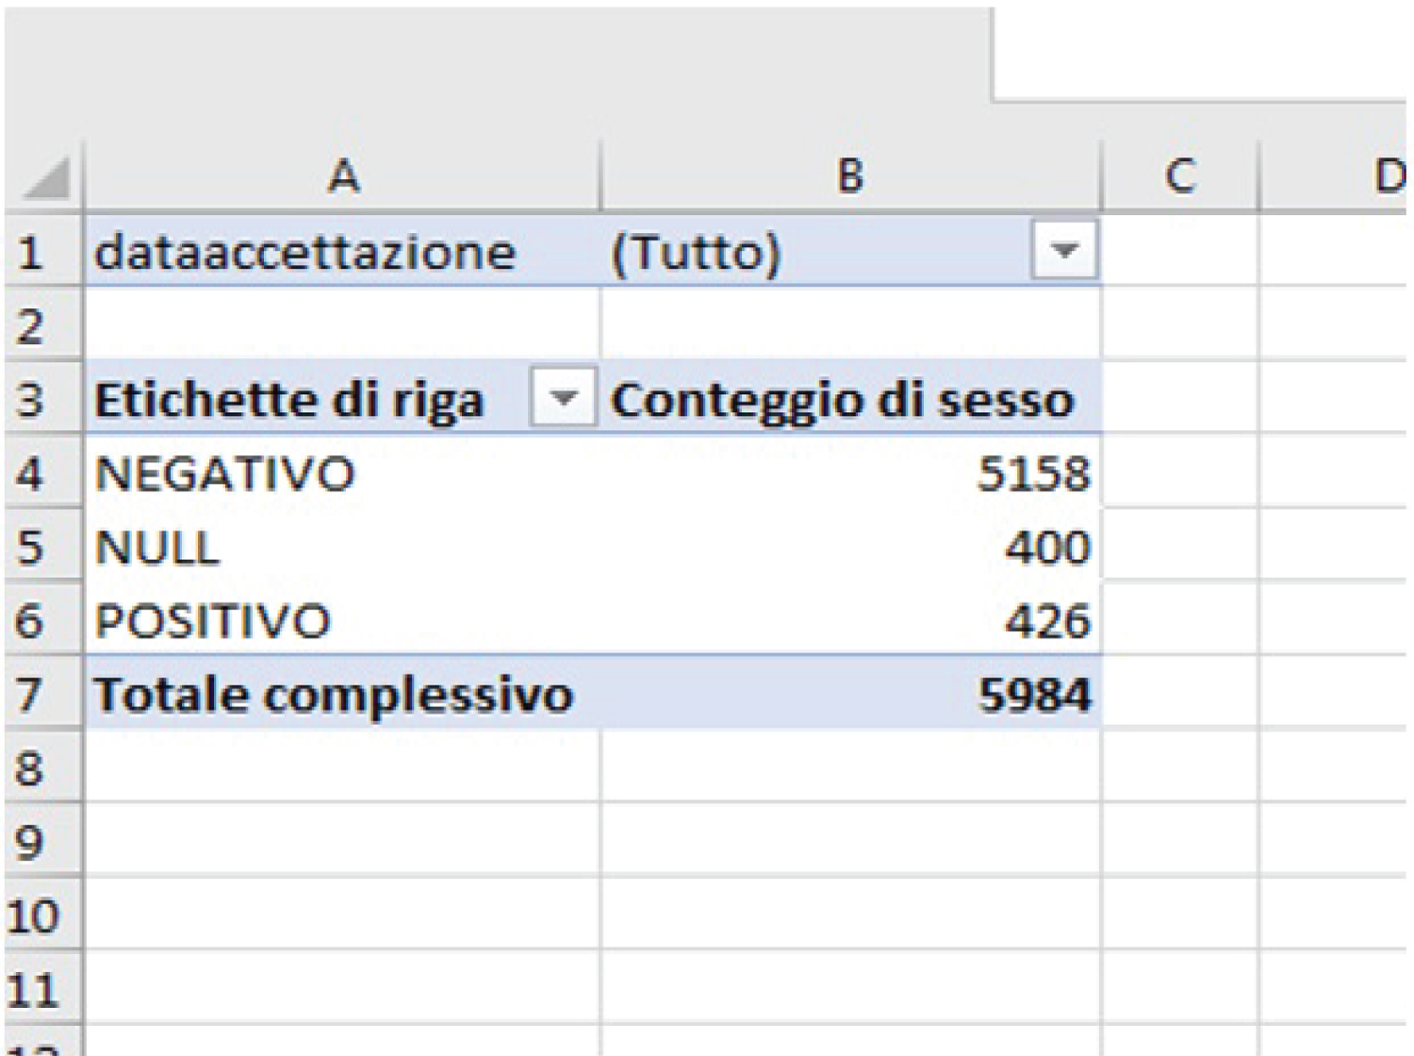Image resolution: width=1414 pixels, height=1056 pixels.
Task: Click the Totale complessivo cell
Action: (334, 695)
